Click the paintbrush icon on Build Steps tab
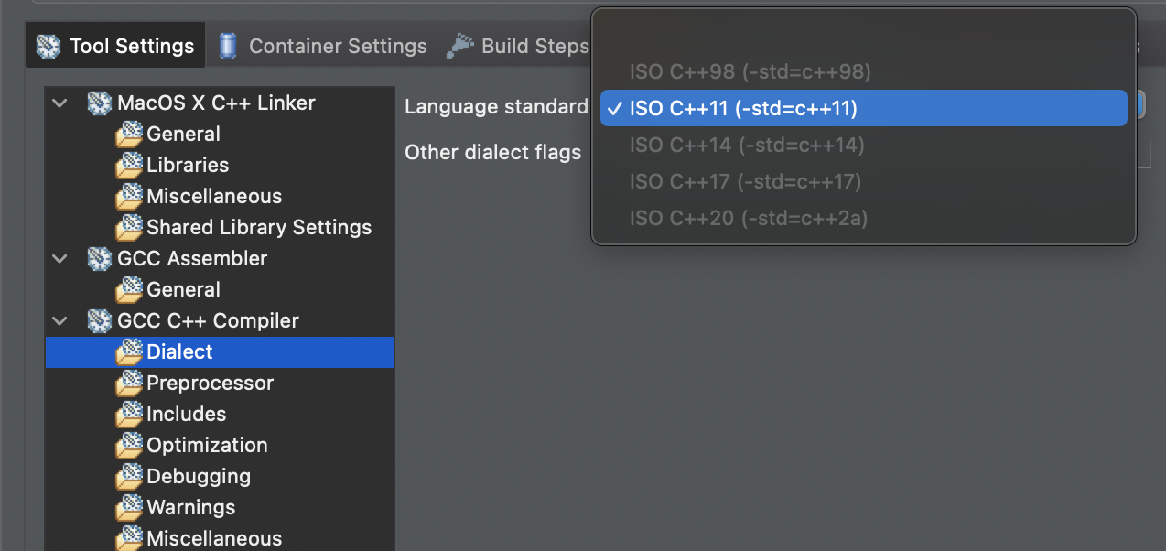This screenshot has height=551, width=1166. [460, 44]
